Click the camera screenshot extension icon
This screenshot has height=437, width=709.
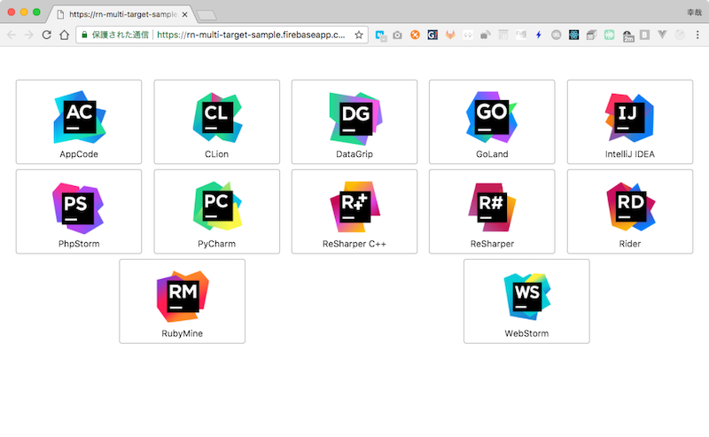397,35
